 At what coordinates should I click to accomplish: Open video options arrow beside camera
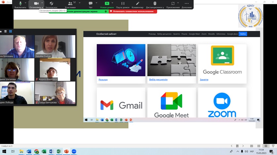click(42, 3)
